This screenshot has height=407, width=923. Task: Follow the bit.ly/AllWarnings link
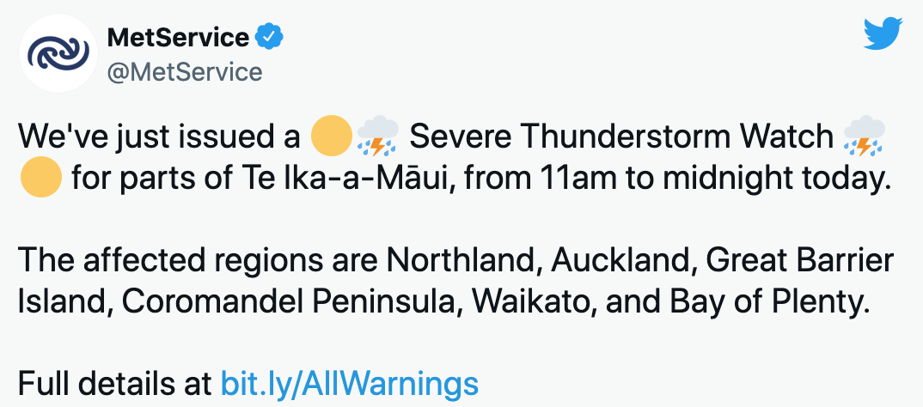click(x=350, y=384)
